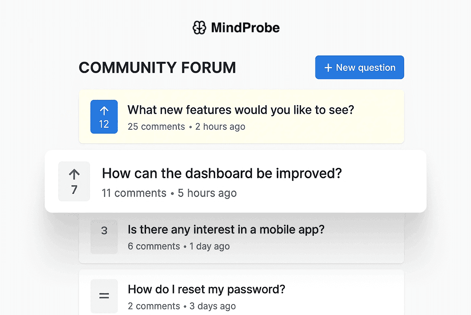The width and height of the screenshot is (471, 315).
Task: Upvote the new features question with 12 votes
Action: point(104,116)
